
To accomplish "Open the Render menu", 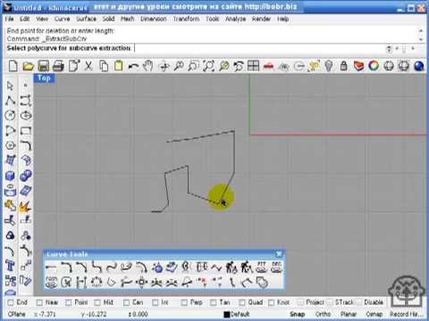I will click(261, 19).
